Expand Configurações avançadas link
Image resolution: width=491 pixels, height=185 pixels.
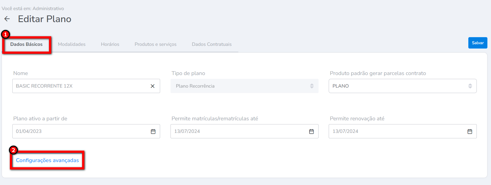click(x=47, y=160)
